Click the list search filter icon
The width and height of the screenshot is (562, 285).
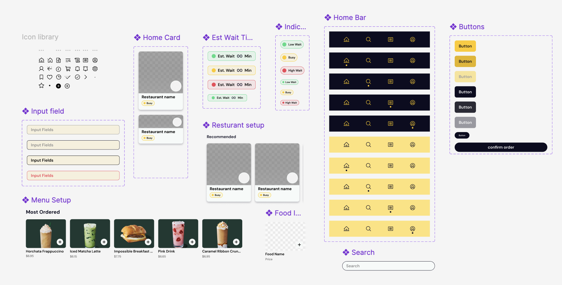pos(68,60)
